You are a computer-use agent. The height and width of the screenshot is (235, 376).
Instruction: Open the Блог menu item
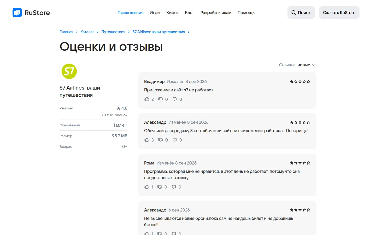tap(190, 13)
